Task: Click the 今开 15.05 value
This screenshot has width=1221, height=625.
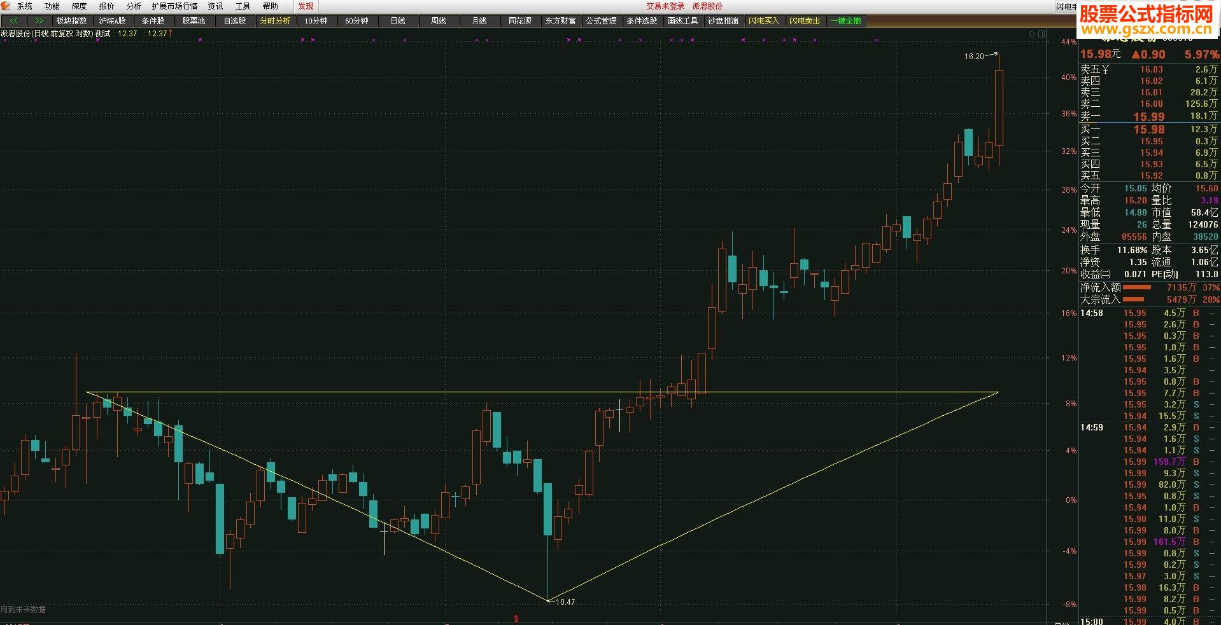Action: point(1135,188)
